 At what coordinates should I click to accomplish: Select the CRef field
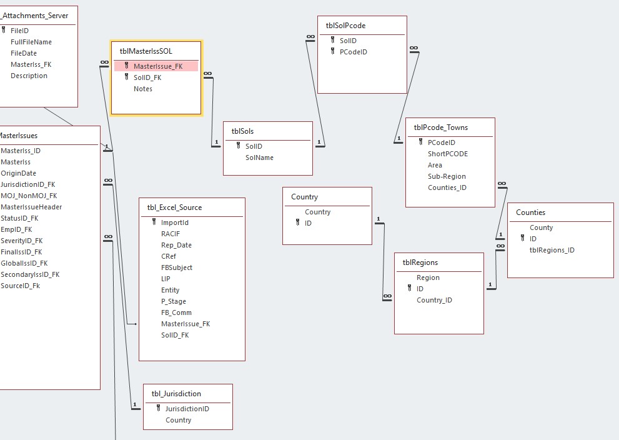tap(168, 256)
